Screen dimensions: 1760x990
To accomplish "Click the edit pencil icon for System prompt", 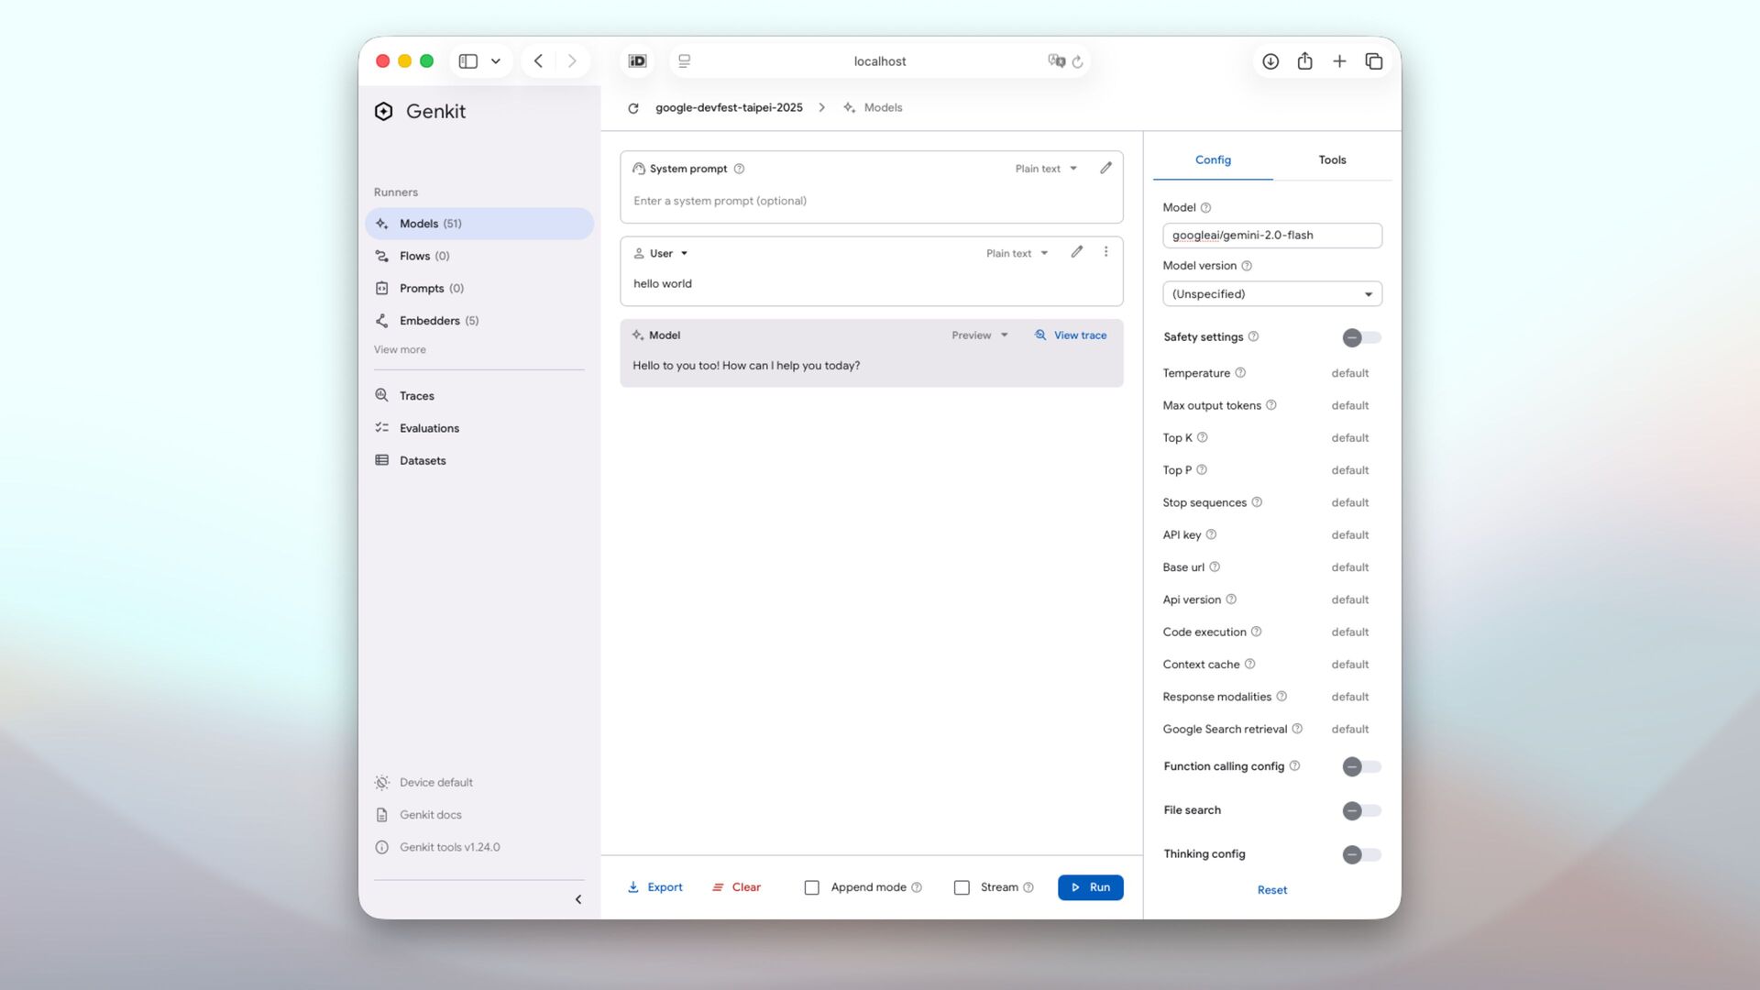I will [x=1106, y=168].
